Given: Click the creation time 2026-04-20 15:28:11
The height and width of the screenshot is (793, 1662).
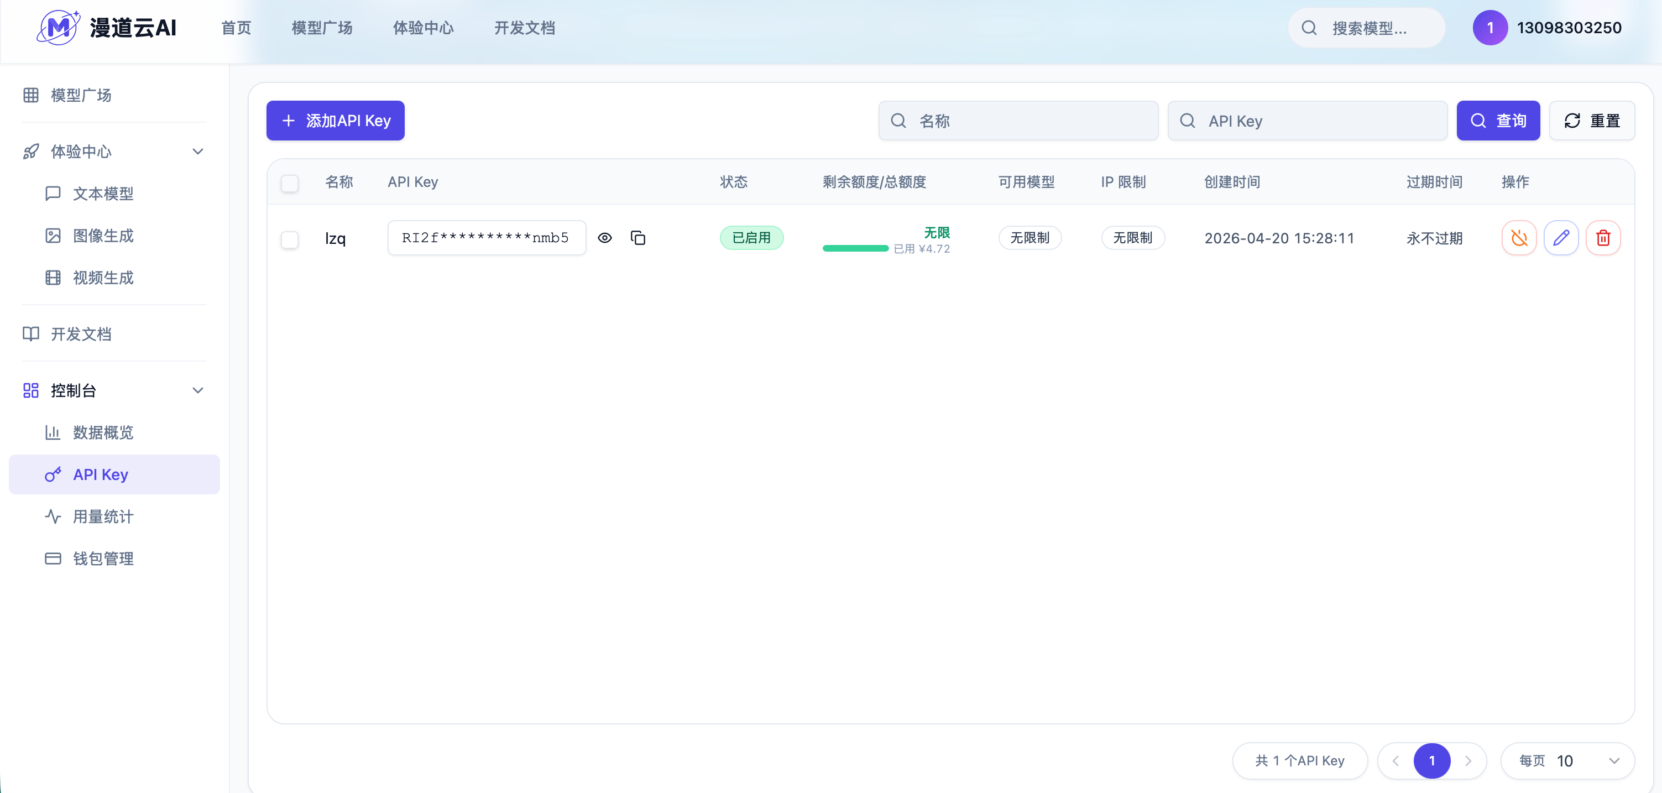Looking at the screenshot, I should [1279, 238].
